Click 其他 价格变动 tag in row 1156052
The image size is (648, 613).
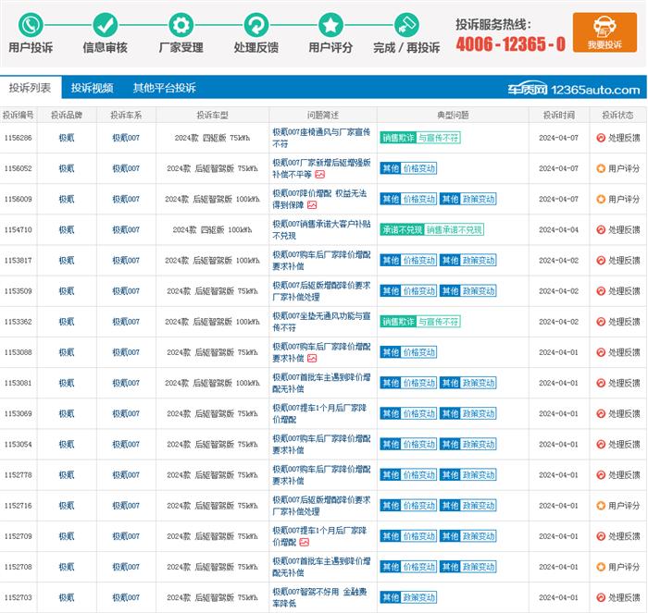[408, 168]
